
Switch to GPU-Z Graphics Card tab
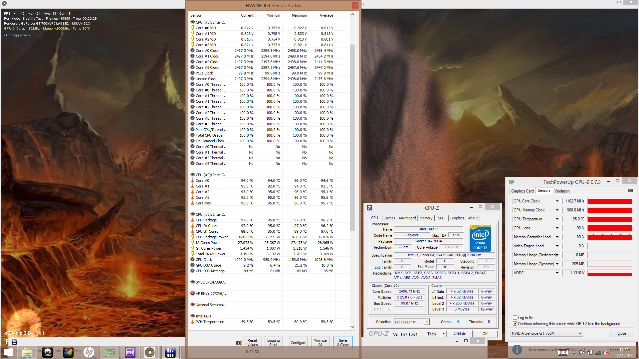pyautogui.click(x=522, y=191)
